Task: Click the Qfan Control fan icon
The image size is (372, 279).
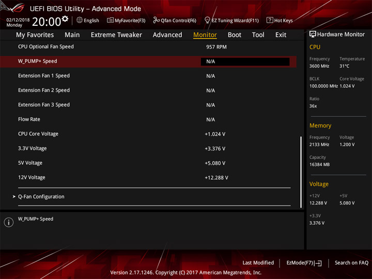Action: [x=156, y=20]
